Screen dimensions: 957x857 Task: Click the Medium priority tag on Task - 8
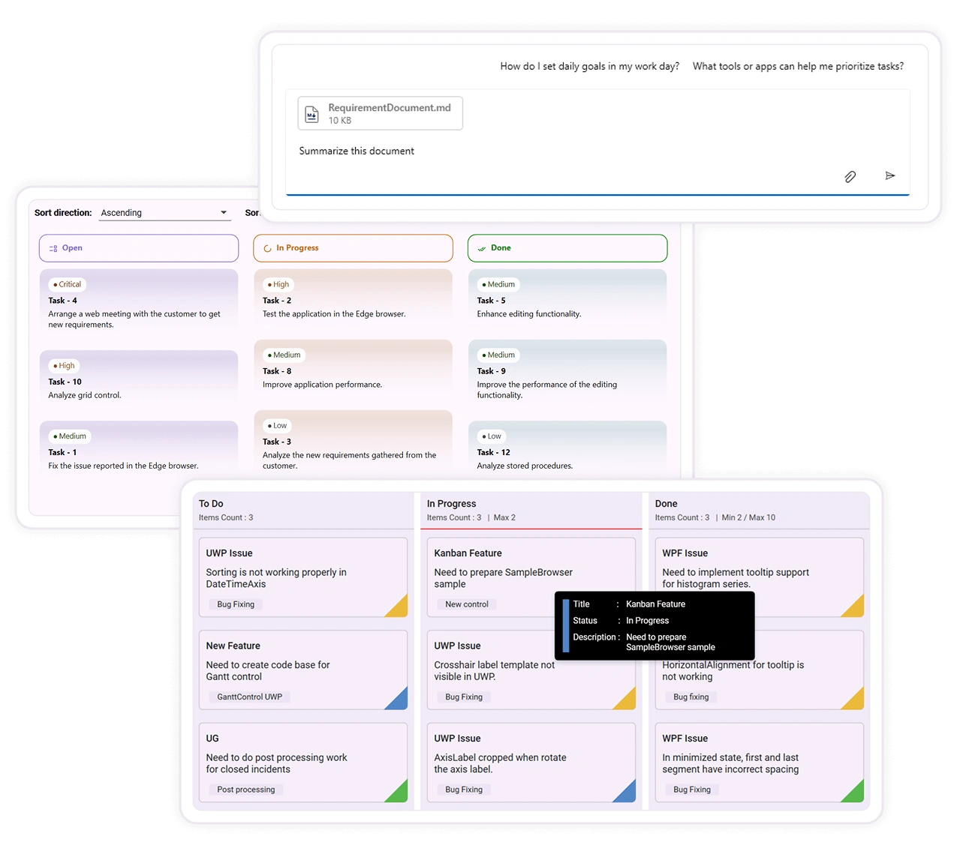tap(284, 355)
